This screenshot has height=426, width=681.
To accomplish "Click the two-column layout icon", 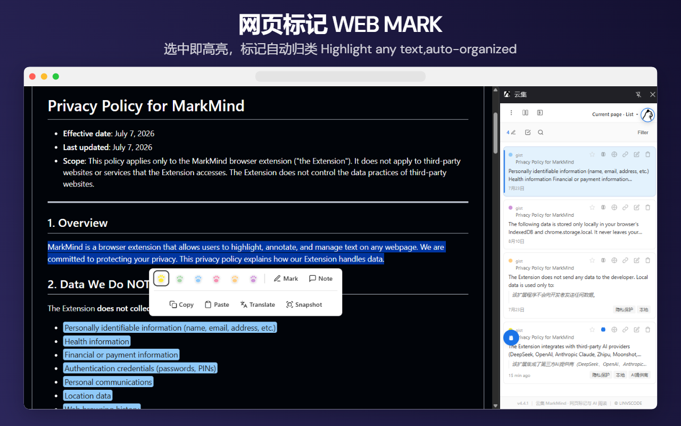I will (525, 113).
